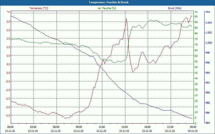Viewport: 215px width, 134px height.
Task: Click temperature axis value "1,5"
Action: coord(8,47)
